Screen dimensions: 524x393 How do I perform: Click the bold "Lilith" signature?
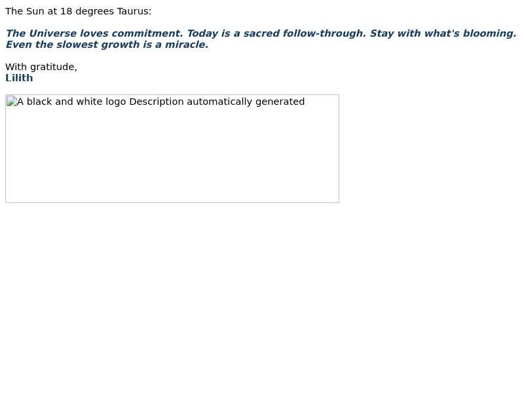click(19, 78)
